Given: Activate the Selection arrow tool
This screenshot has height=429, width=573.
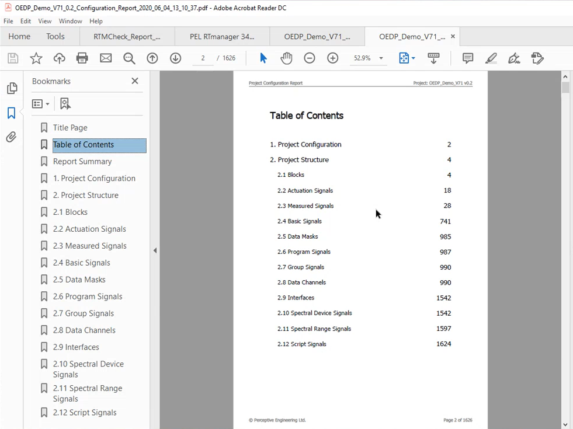Looking at the screenshot, I should (x=263, y=58).
